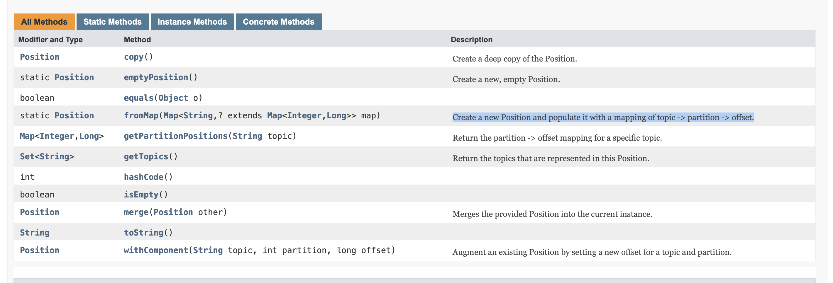Jump to the isEmpty method

(141, 195)
